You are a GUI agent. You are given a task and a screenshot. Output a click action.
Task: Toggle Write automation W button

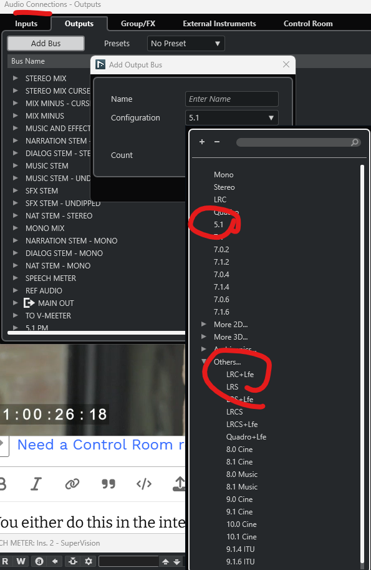point(21,561)
